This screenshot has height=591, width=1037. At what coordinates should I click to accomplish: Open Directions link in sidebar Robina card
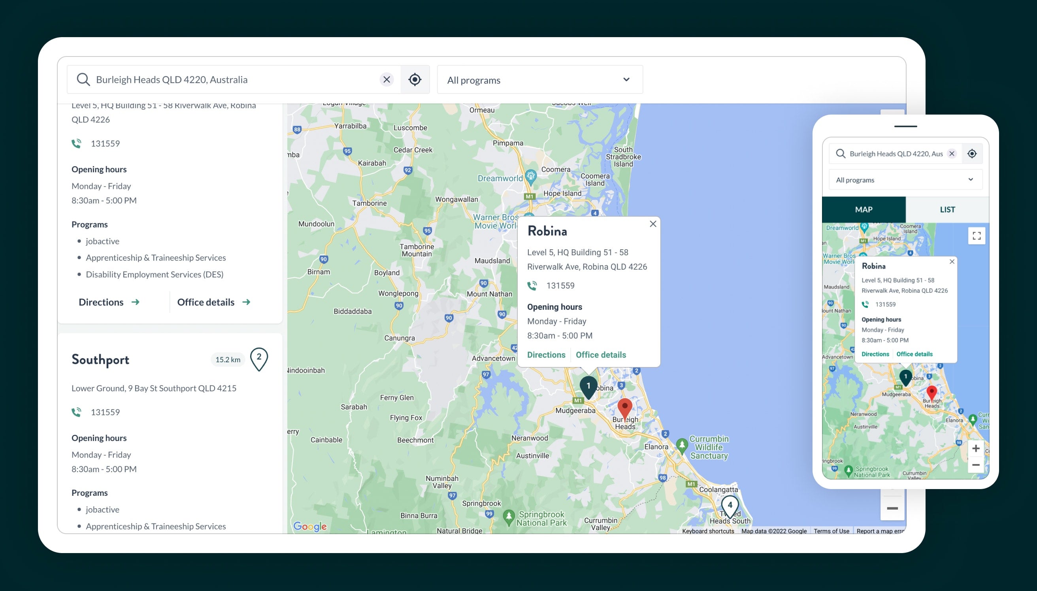(109, 302)
